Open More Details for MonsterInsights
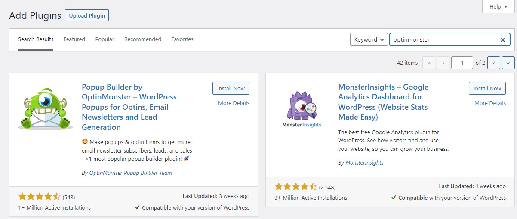 [x=490, y=103]
